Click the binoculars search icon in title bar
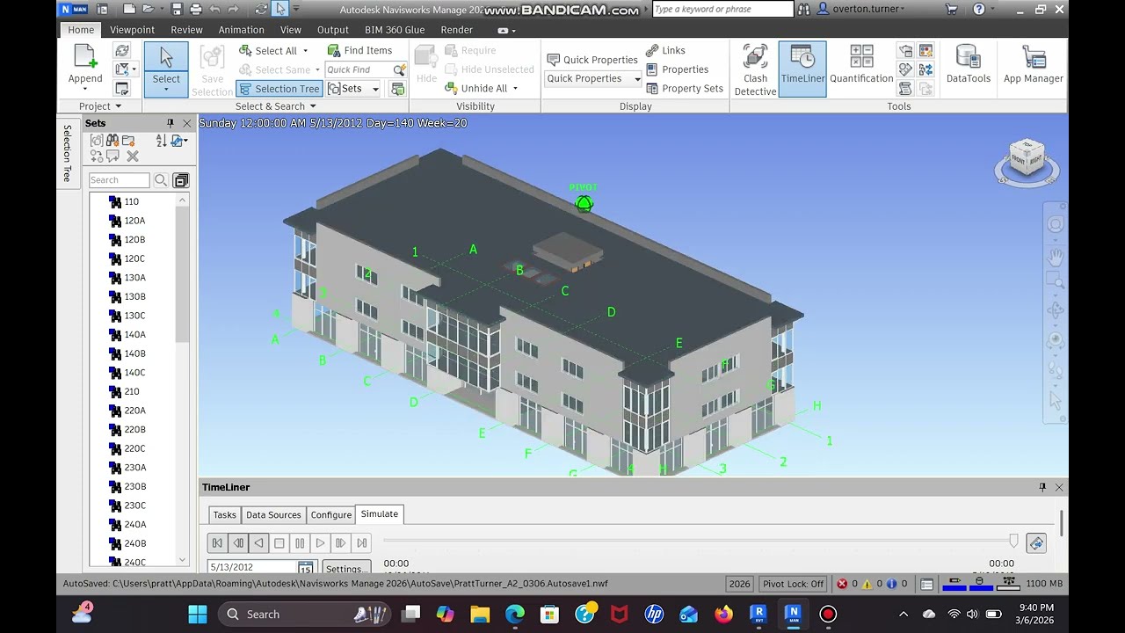Viewport: 1125px width, 633px height. pyautogui.click(x=803, y=10)
